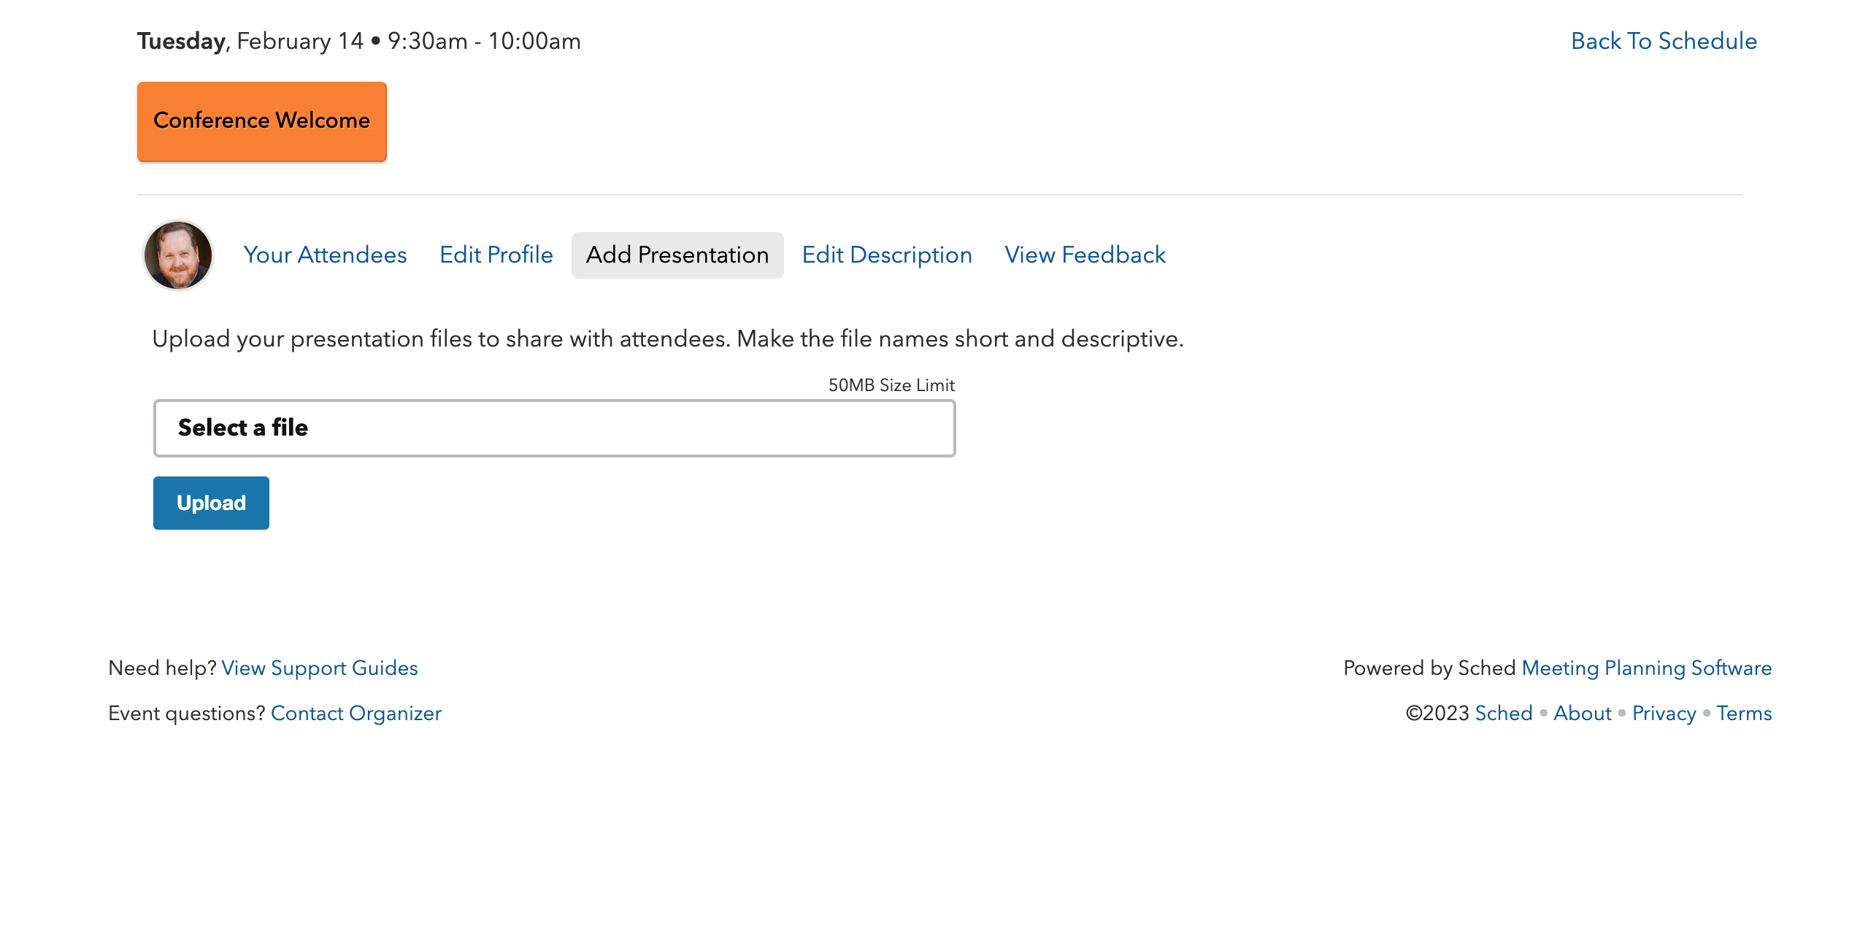
Task: Select Add Presentation tab
Action: pos(677,255)
